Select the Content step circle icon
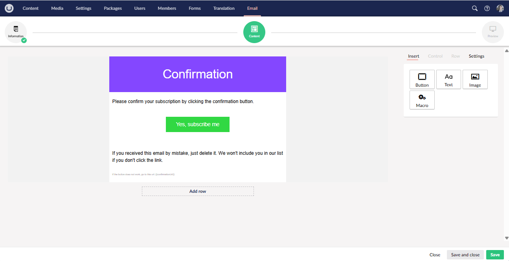Screen dimensions: 509x261 [254, 32]
